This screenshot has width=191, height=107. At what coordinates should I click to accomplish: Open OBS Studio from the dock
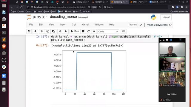pos(4,60)
